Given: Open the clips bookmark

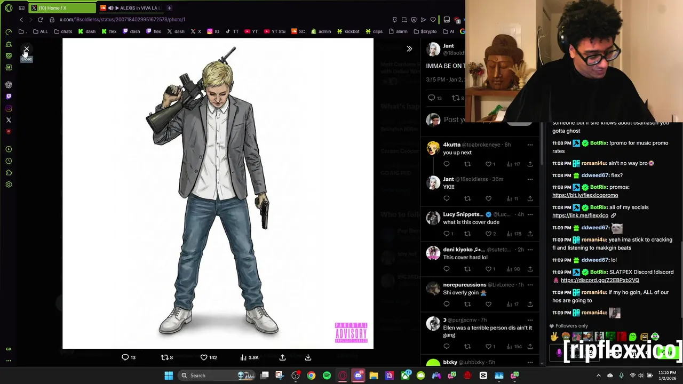Looking at the screenshot, I should [374, 31].
